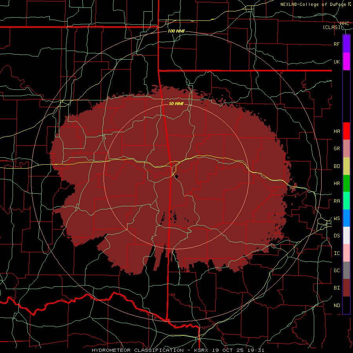Click the BI legend label
This screenshot has height=353, width=353.
click(x=337, y=288)
